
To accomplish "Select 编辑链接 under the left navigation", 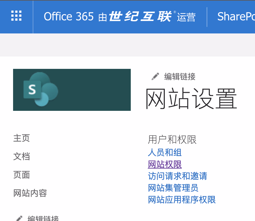I will click(x=43, y=218).
